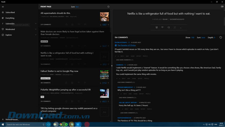
Task: Click SHARE under the Seinfeld reruns comment
Action: (x=133, y=56)
